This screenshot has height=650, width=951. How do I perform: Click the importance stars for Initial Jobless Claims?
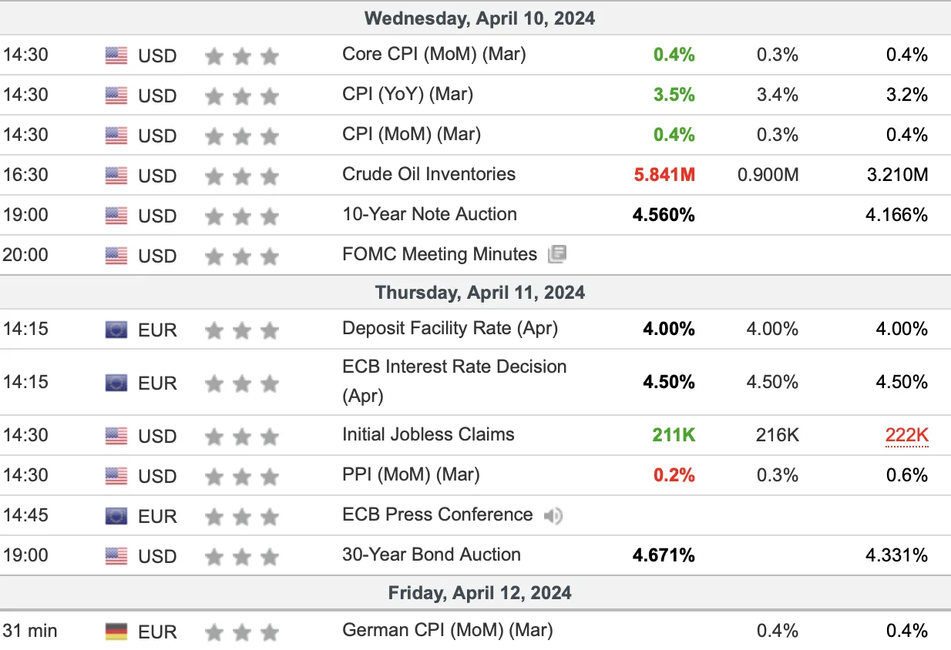[x=242, y=436]
